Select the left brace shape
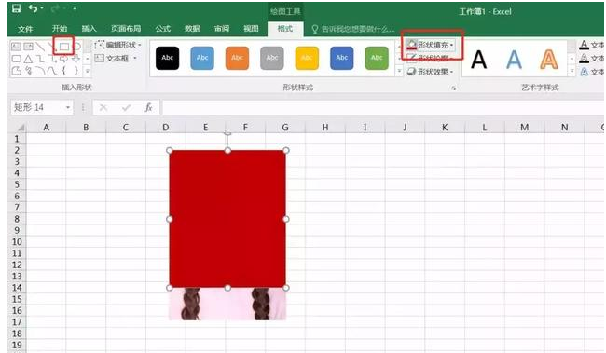Viewport: 606px width, 353px height. pos(64,71)
